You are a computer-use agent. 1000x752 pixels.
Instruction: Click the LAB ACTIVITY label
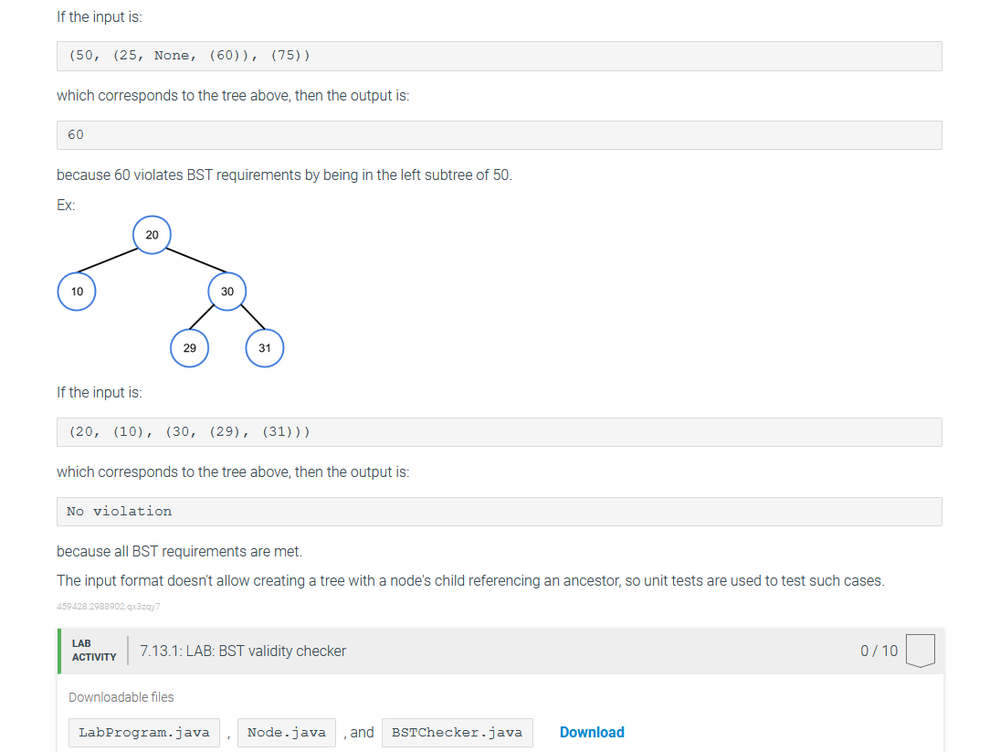point(94,651)
